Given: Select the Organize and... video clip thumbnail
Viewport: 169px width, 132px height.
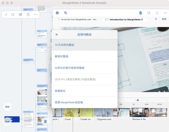Looking at the screenshot, I should [103, 112].
